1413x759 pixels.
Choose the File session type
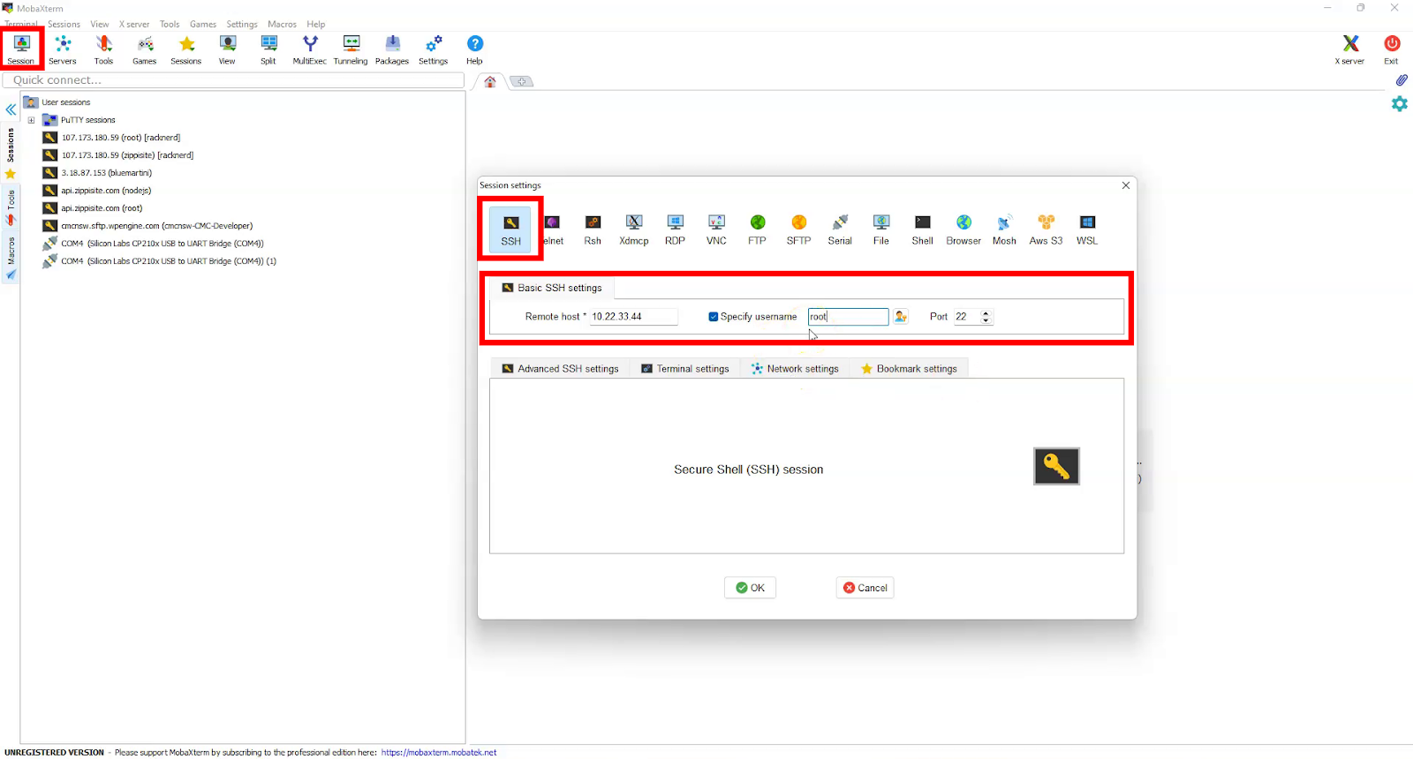[881, 229]
